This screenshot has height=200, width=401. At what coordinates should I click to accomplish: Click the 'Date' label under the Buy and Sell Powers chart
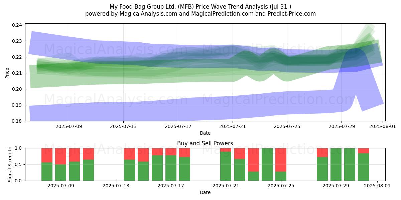pyautogui.click(x=205, y=192)
